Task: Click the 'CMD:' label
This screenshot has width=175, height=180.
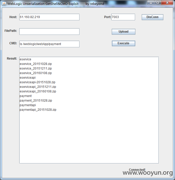Action: click(x=13, y=43)
